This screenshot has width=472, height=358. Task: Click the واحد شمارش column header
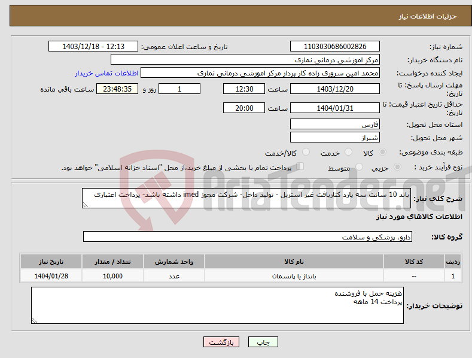pos(174,262)
